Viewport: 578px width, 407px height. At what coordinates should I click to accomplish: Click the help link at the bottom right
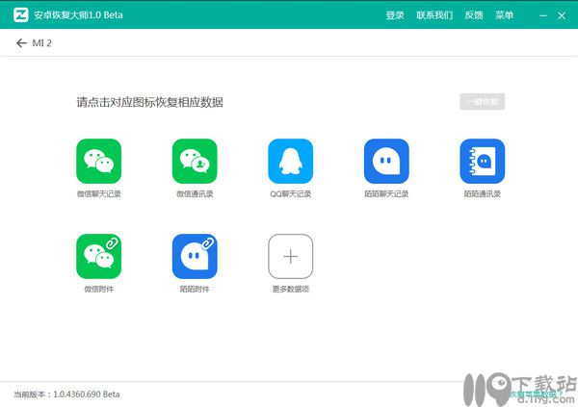click(x=537, y=394)
